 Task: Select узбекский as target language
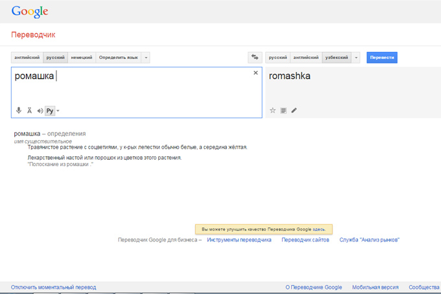point(337,57)
